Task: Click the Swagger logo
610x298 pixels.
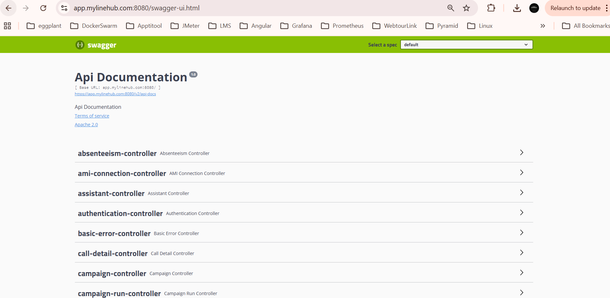Action: click(96, 45)
